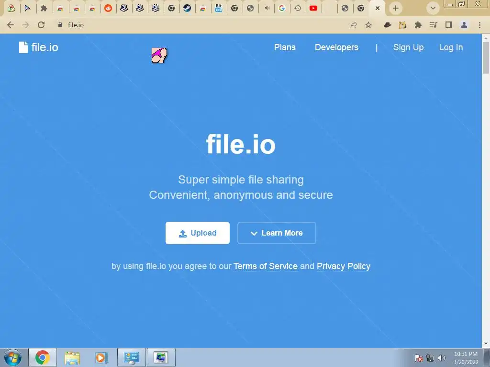Click the page scrollbar down arrow
Image resolution: width=490 pixels, height=367 pixels.
[486, 344]
